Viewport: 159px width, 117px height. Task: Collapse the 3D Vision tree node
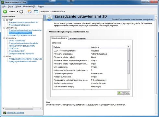tap(4, 20)
